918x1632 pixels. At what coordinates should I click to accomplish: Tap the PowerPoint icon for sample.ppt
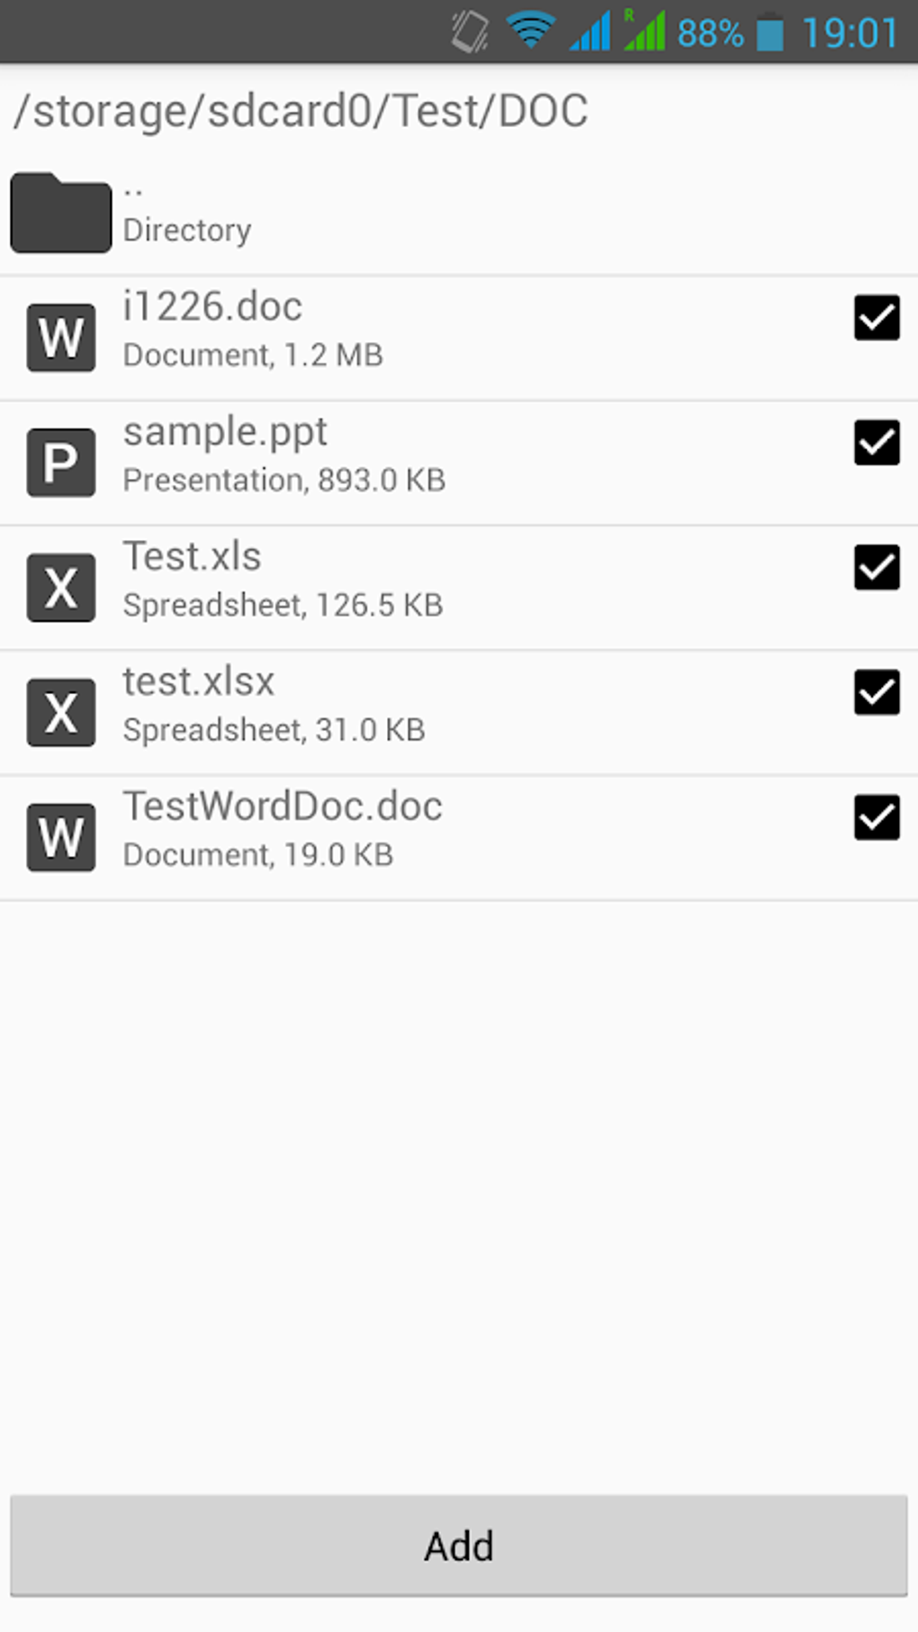click(60, 463)
